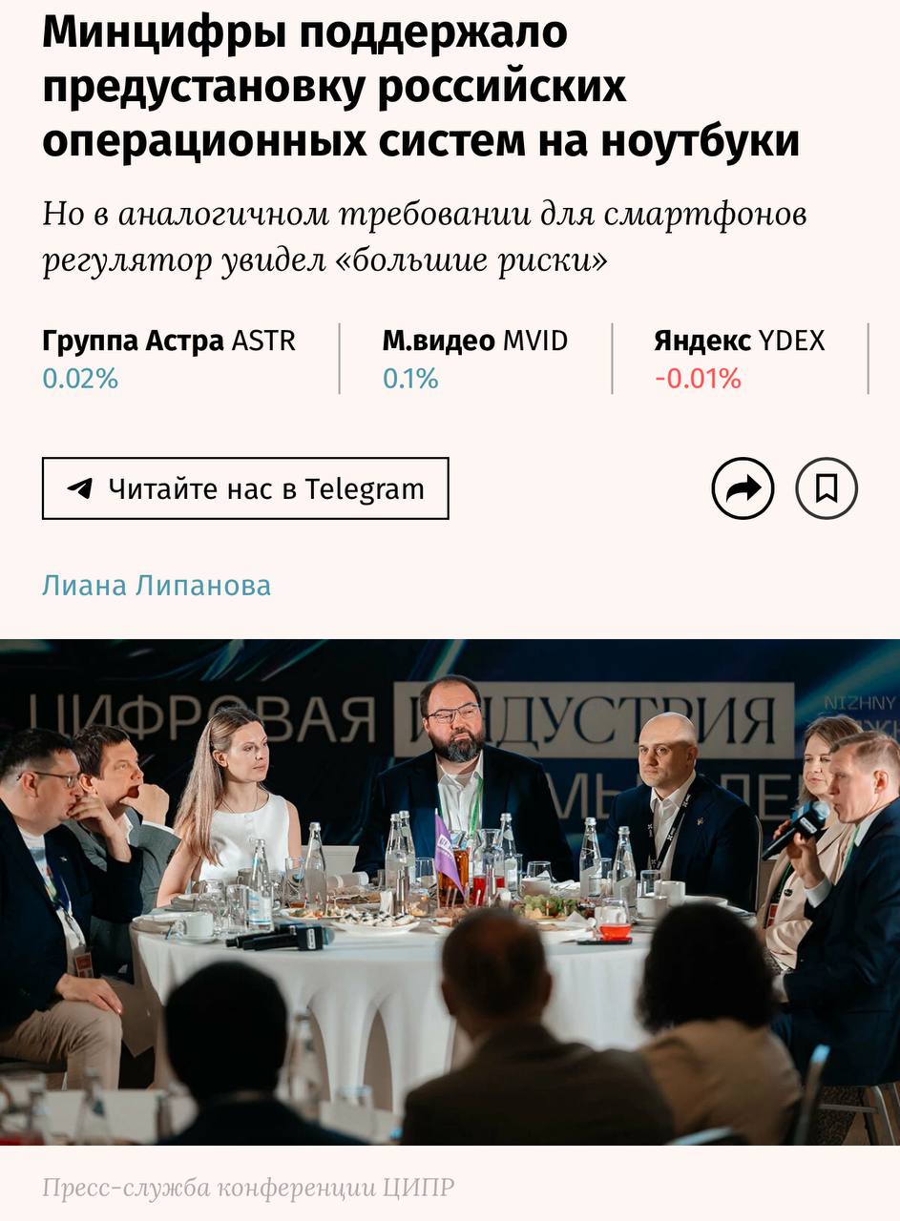Share the article using the arrow icon
The width and height of the screenshot is (900, 1221).
point(743,488)
